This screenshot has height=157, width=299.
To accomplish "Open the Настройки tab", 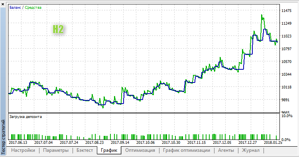I will pyautogui.click(x=23, y=150).
